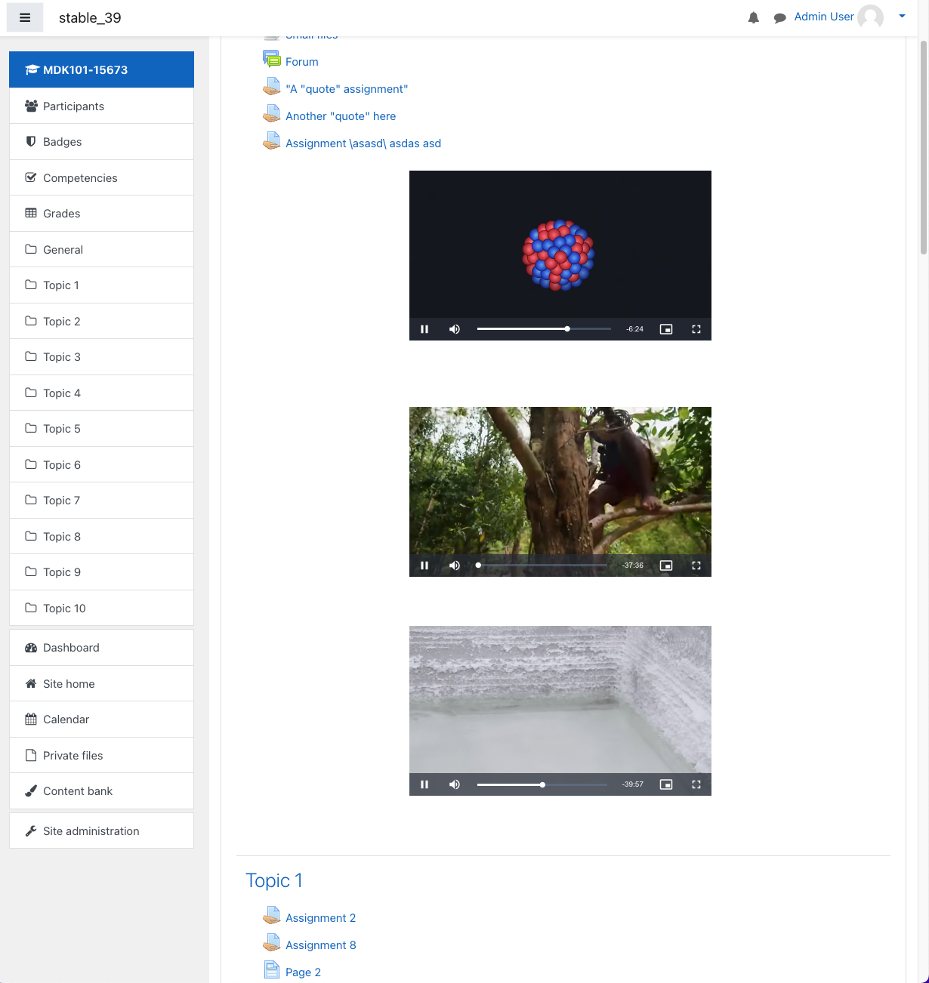
Task: Jump to Topic 2 in the sidebar
Action: (x=101, y=321)
